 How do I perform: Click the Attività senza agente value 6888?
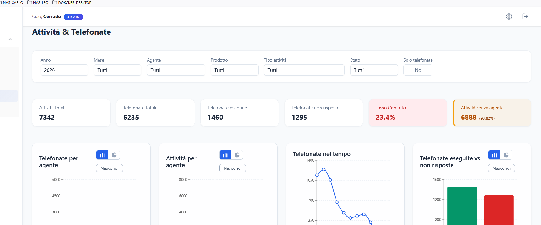tap(469, 117)
